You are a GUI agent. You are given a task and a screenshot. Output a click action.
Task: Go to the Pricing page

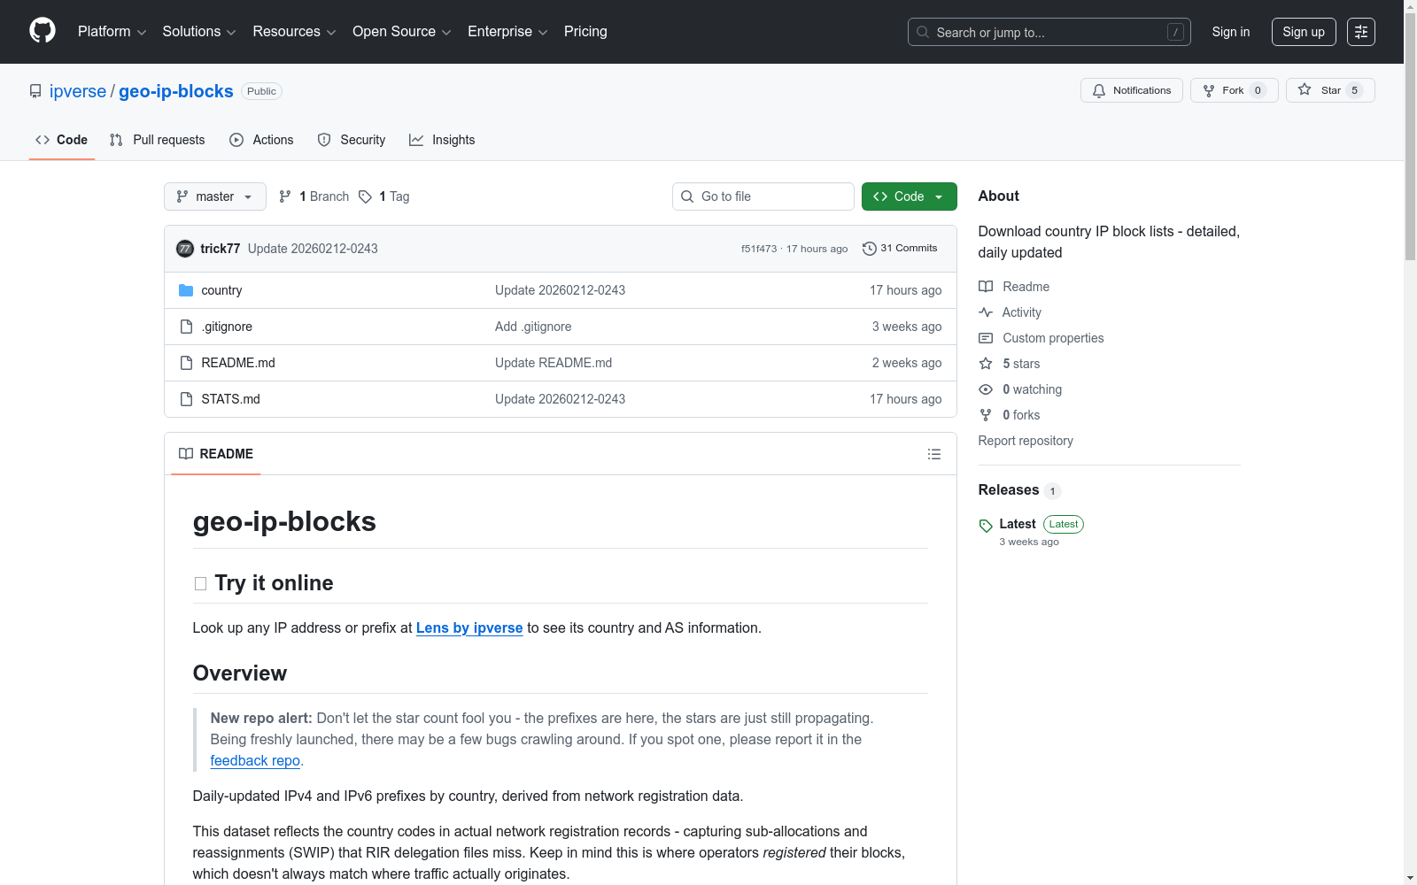pos(585,32)
